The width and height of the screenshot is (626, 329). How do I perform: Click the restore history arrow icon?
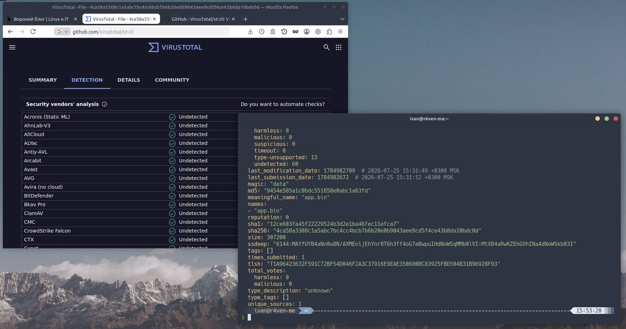coord(284,32)
